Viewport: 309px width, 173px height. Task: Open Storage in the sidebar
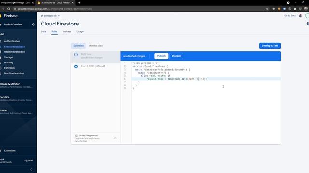(x=8, y=57)
